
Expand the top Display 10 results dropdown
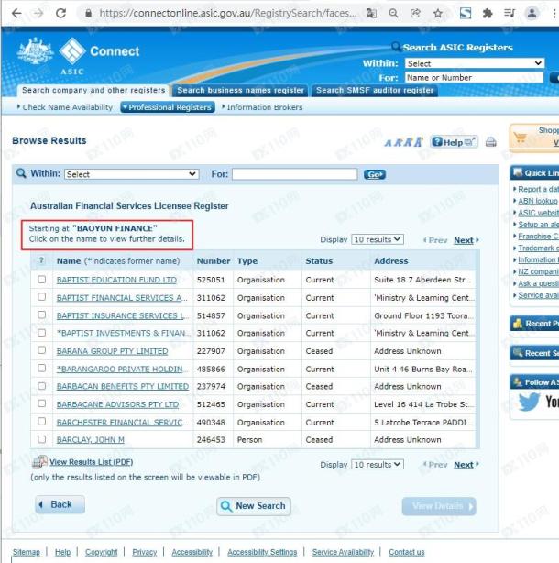[378, 239]
